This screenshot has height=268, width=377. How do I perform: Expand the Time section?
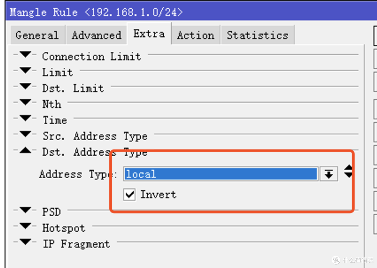[x=25, y=119]
